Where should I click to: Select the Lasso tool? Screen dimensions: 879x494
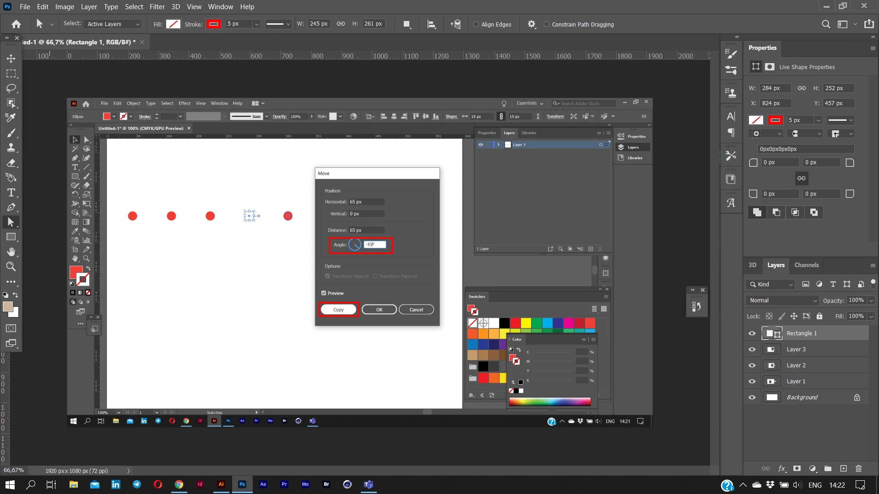11,88
